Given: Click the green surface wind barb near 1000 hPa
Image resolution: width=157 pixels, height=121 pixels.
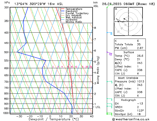Looking at the screenshot, I should coord(109,114).
